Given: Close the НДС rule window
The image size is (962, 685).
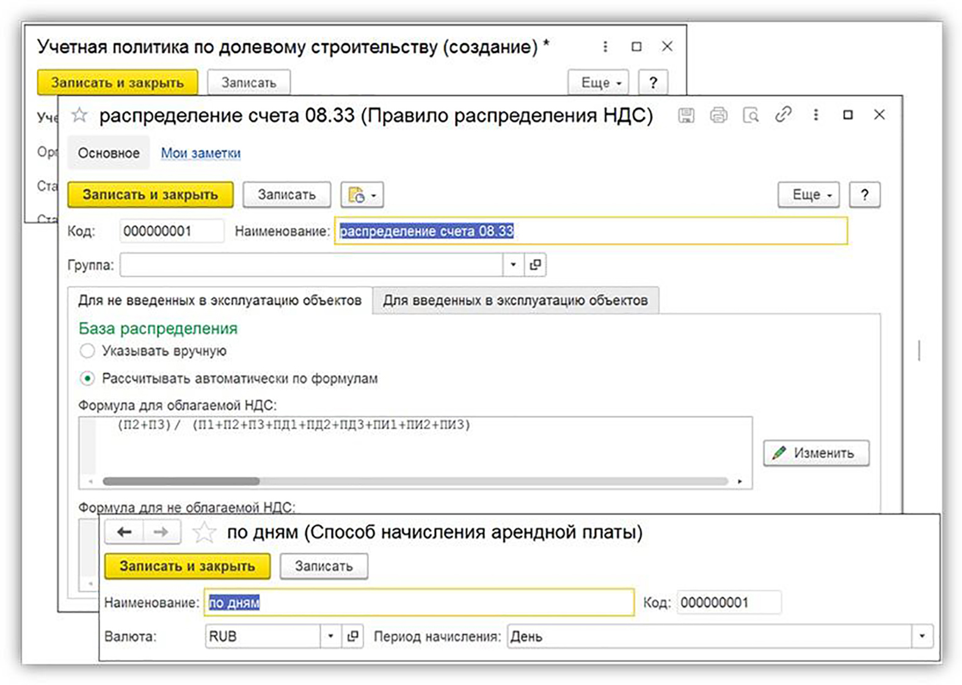Looking at the screenshot, I should [879, 115].
